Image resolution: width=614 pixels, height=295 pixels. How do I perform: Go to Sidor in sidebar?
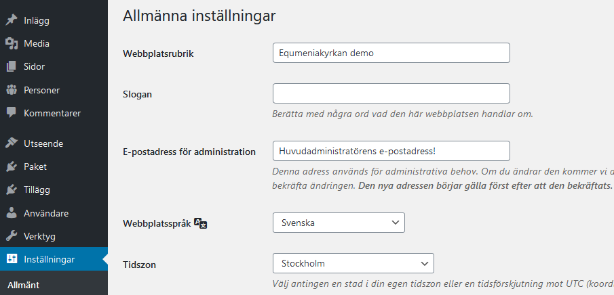pyautogui.click(x=54, y=66)
